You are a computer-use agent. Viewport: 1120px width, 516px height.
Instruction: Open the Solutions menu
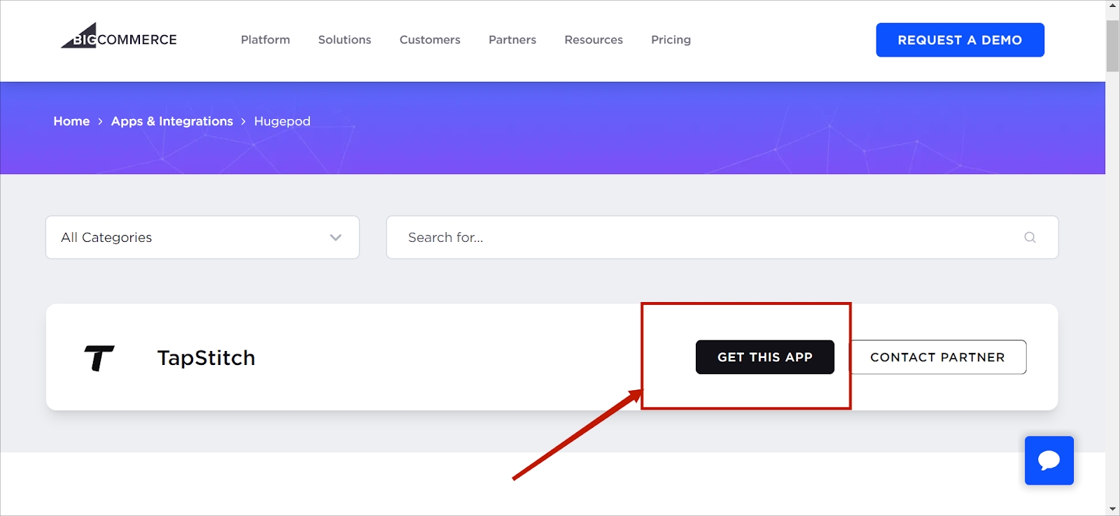344,40
